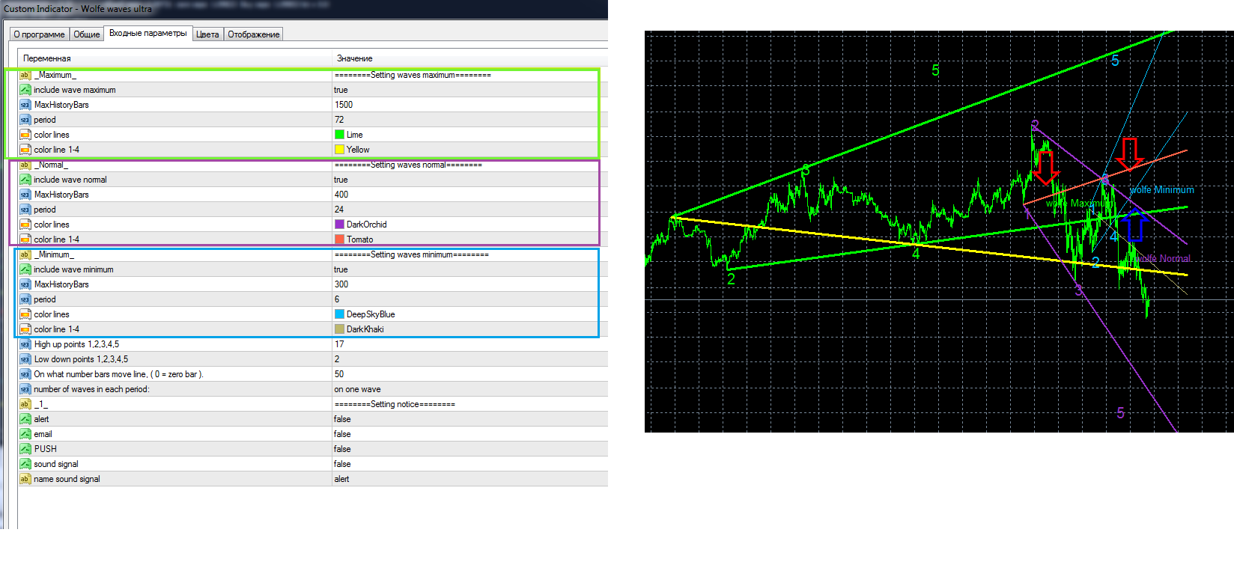Click the integer icon on the MaxHistoryBars 1500 row
The height and width of the screenshot is (574, 1234).
tap(25, 105)
